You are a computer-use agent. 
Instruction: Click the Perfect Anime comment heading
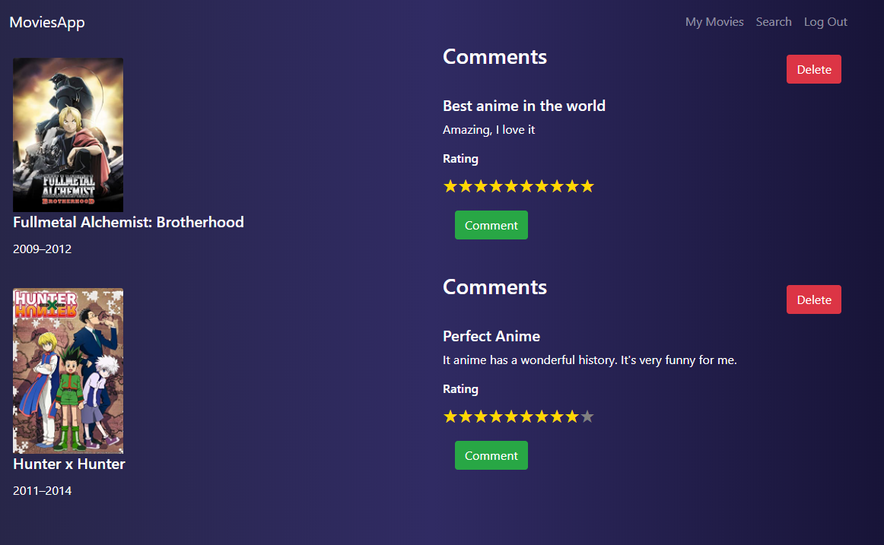pyautogui.click(x=491, y=336)
